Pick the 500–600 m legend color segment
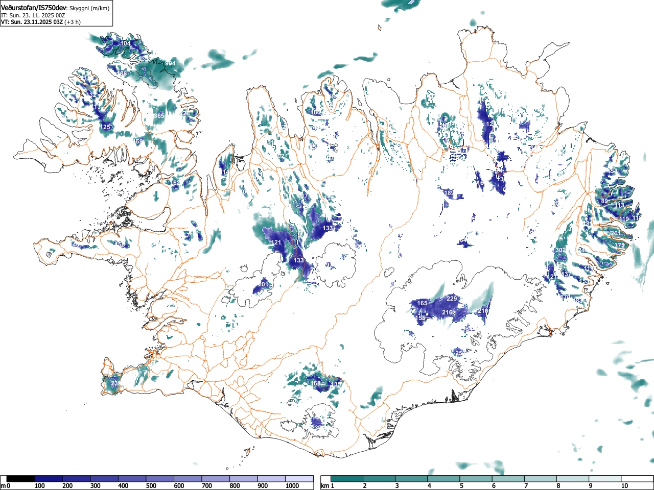 (160, 479)
